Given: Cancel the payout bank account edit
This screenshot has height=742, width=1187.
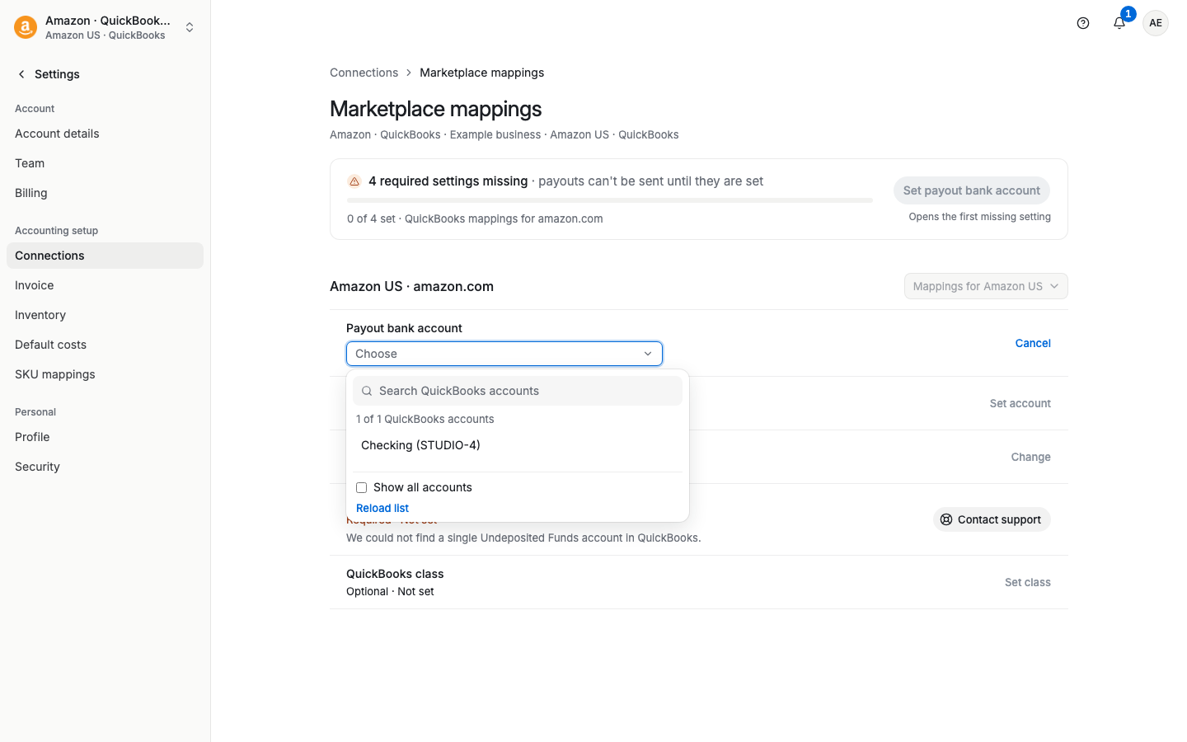Looking at the screenshot, I should click(1033, 343).
